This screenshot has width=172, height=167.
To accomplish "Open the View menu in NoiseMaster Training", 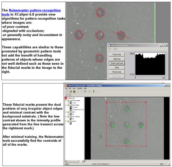I will (x=74, y=88).
